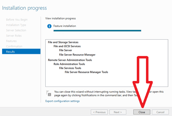Select the Results step in the sidebar
The image size is (172, 116).
click(21, 51)
